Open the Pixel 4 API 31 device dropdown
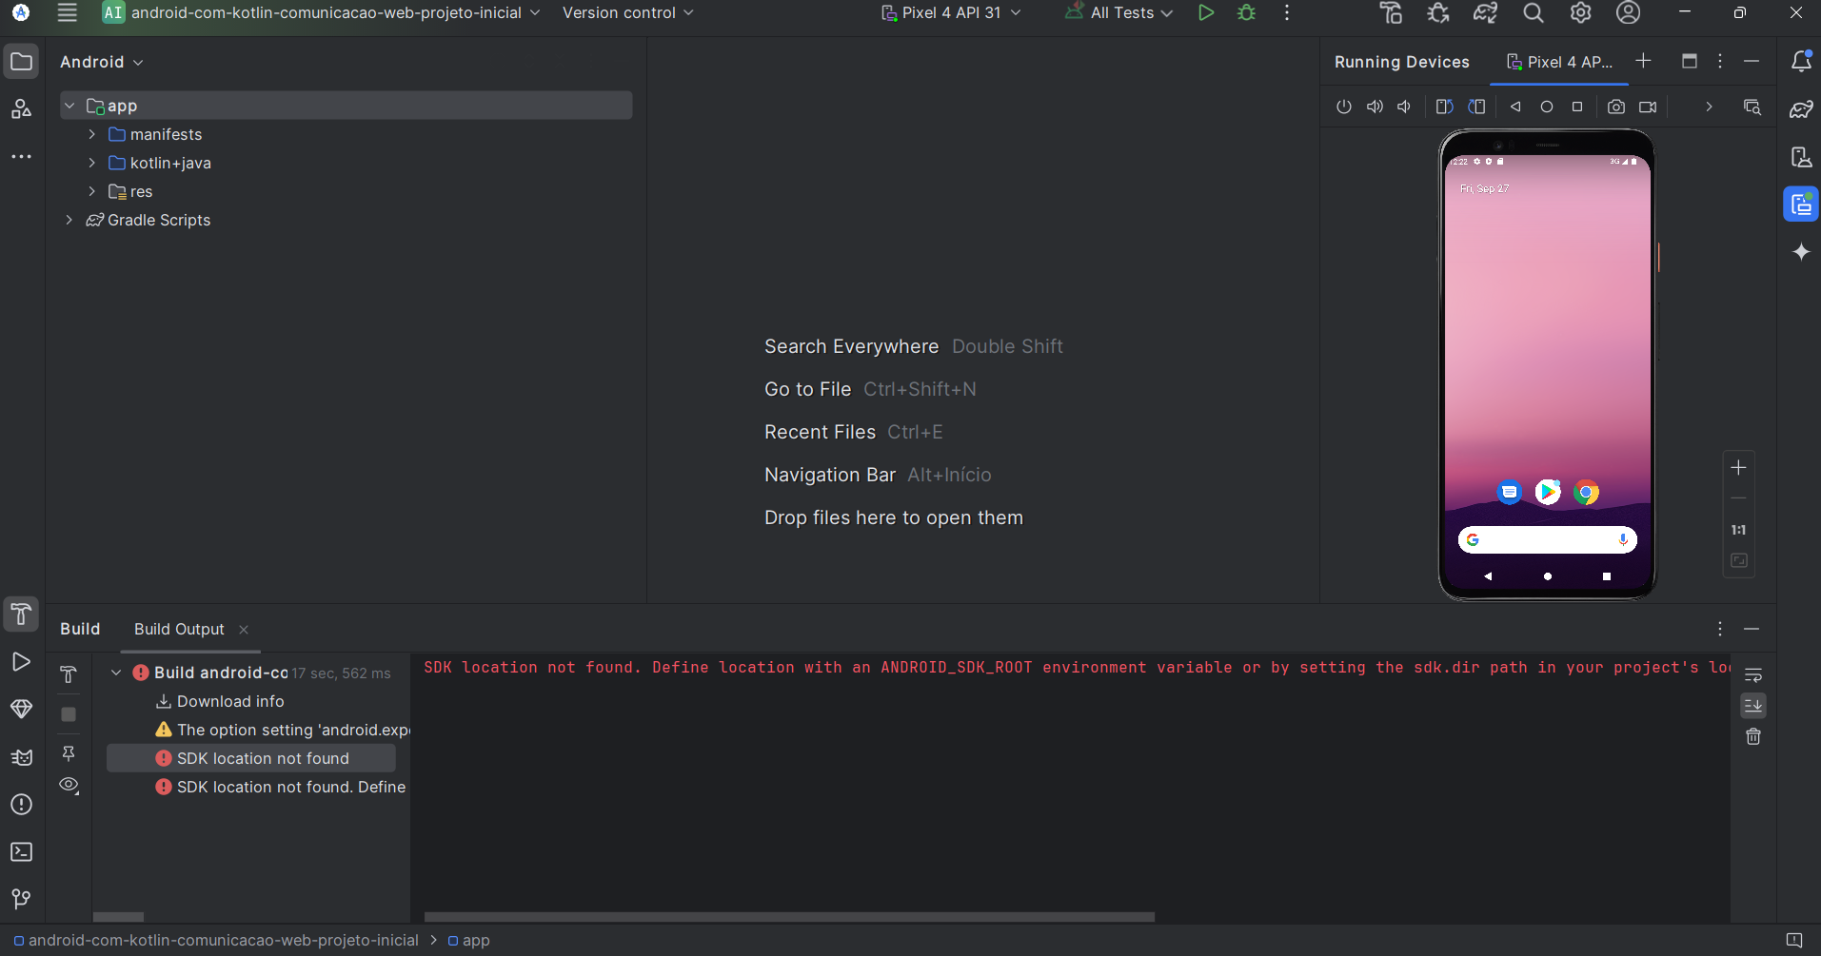The width and height of the screenshot is (1821, 956). pyautogui.click(x=951, y=12)
